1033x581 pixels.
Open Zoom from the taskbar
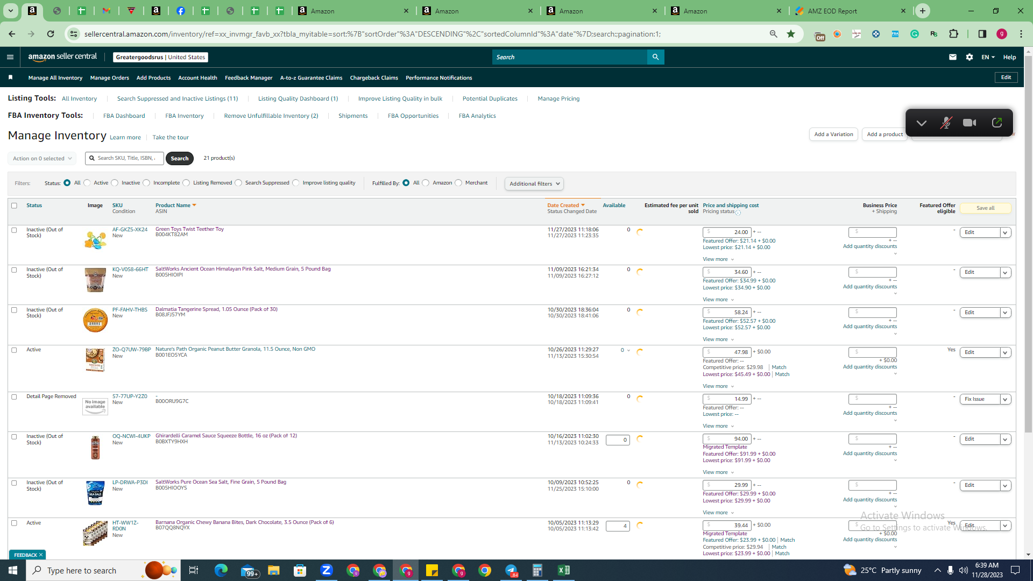point(327,570)
